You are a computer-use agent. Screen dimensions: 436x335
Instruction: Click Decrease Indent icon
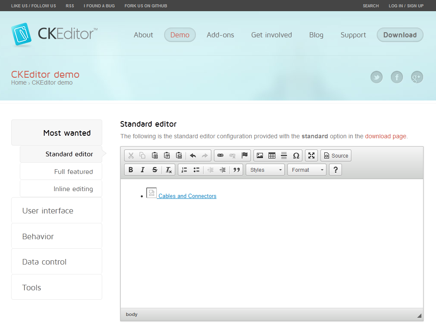(x=210, y=170)
